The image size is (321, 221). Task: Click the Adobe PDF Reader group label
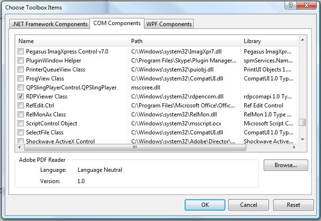(x=42, y=160)
